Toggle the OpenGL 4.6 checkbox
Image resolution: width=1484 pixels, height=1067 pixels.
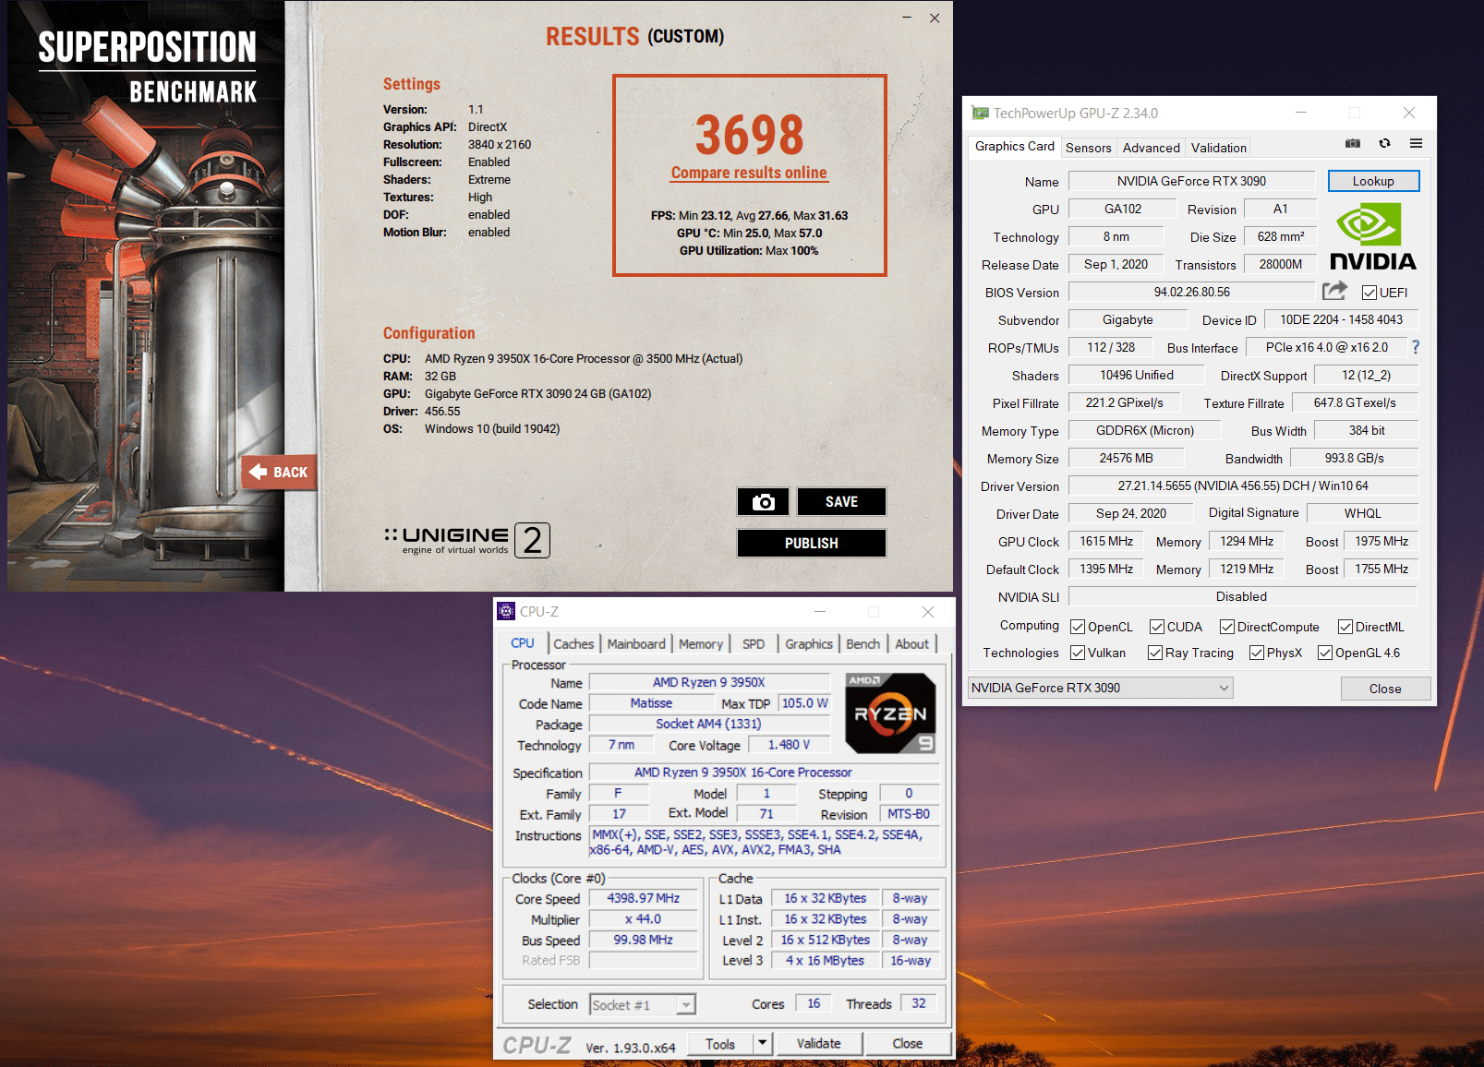pyautogui.click(x=1325, y=653)
